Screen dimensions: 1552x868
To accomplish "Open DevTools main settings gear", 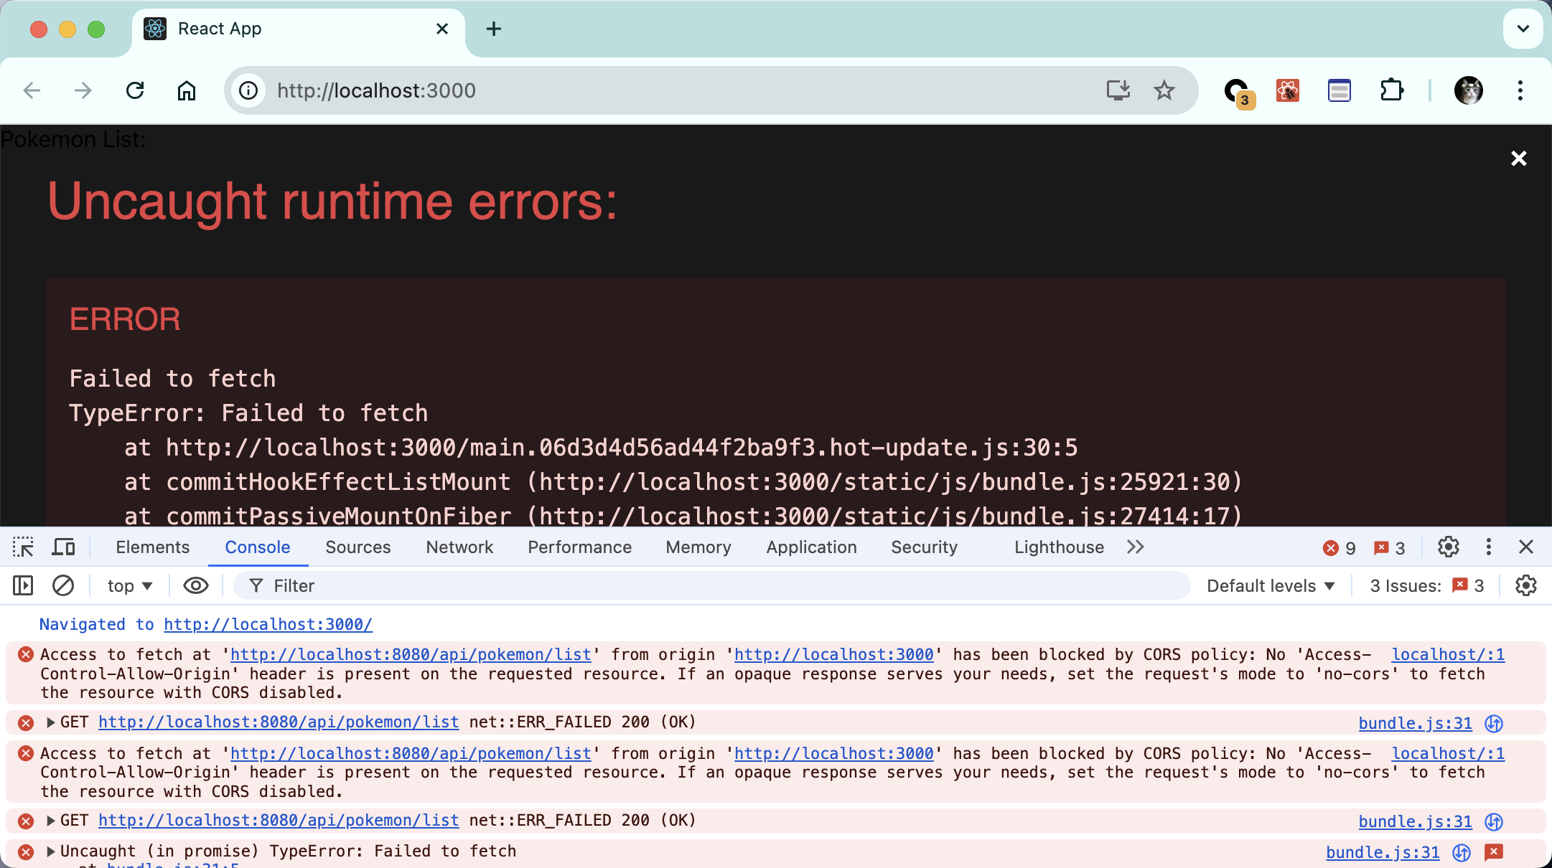I will 1448,547.
